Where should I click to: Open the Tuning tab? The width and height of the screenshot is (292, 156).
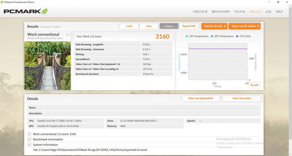[240, 11]
